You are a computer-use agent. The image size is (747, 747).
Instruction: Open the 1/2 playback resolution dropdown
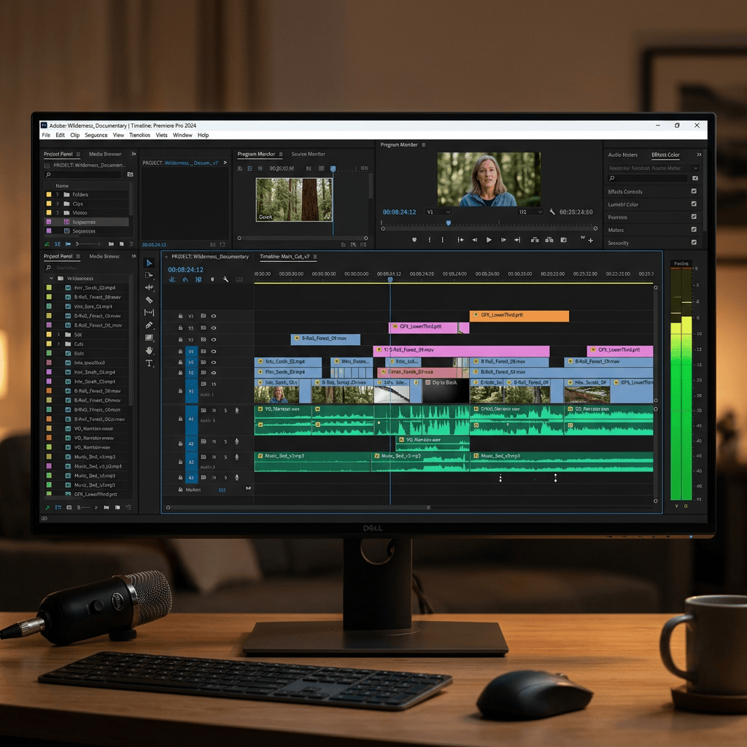click(x=531, y=212)
